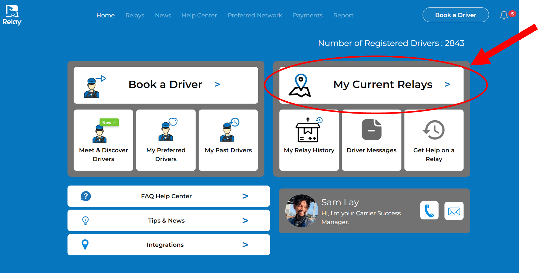Open Meet & Discover Drivers tile

[103, 140]
